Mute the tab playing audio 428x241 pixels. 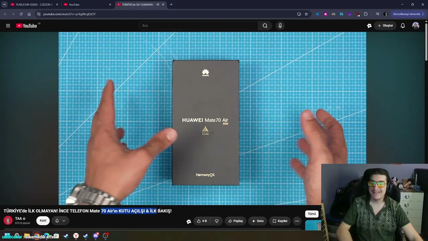pyautogui.click(x=158, y=5)
